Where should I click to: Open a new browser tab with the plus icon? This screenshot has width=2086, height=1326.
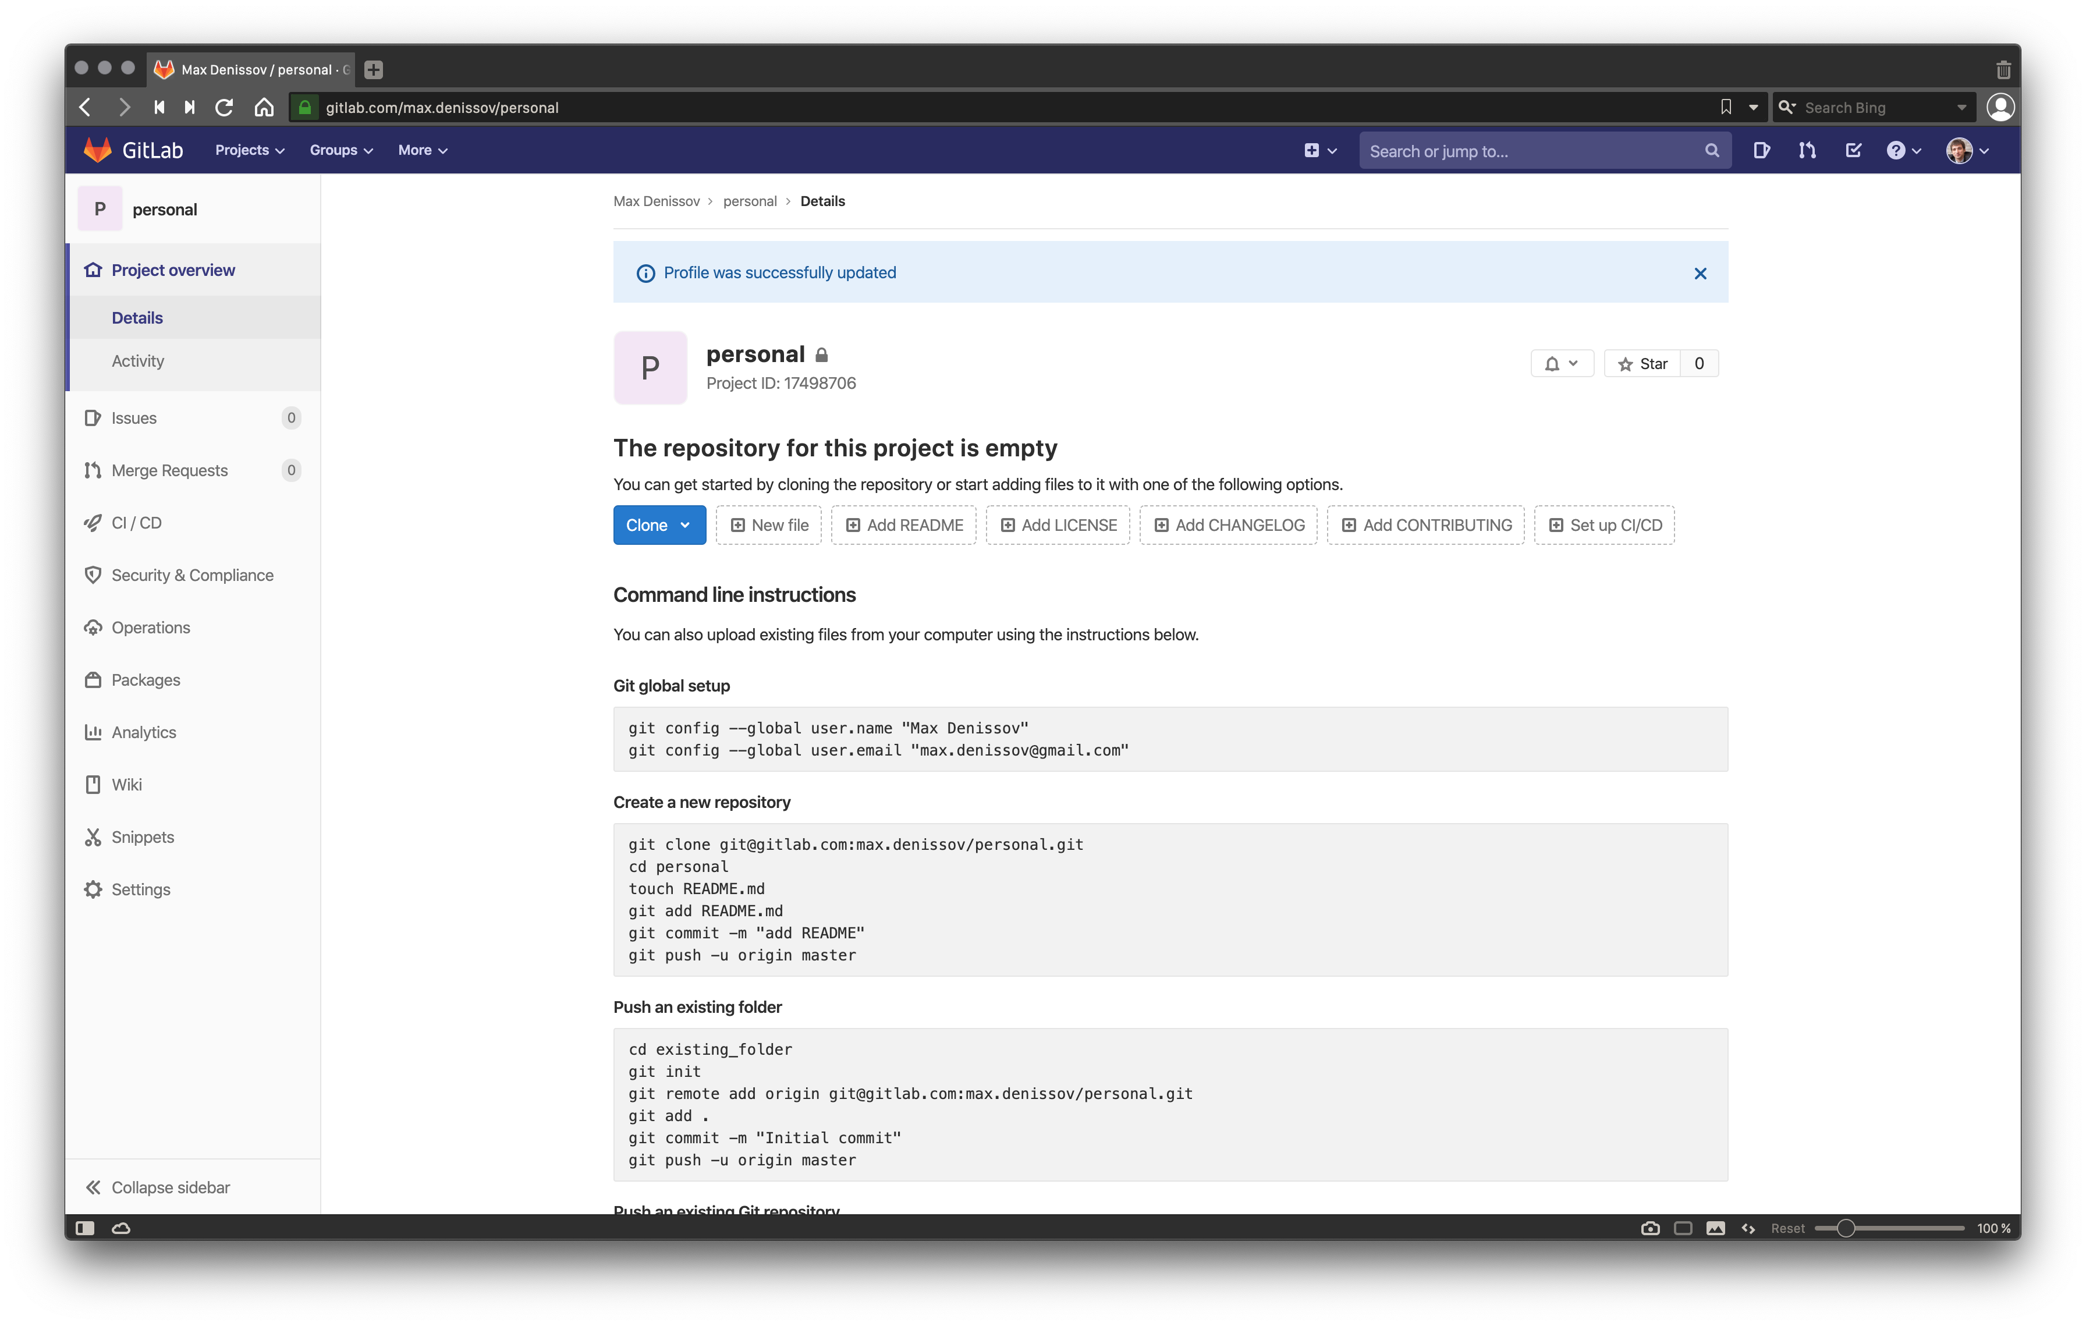(x=373, y=69)
